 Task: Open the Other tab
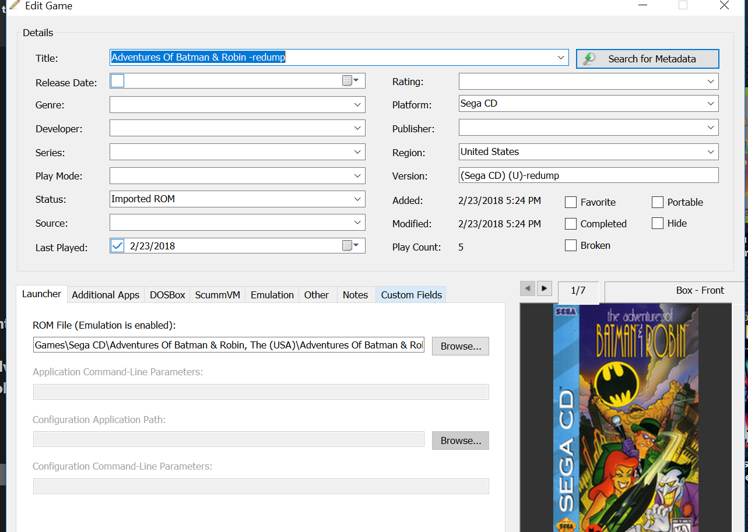(317, 295)
